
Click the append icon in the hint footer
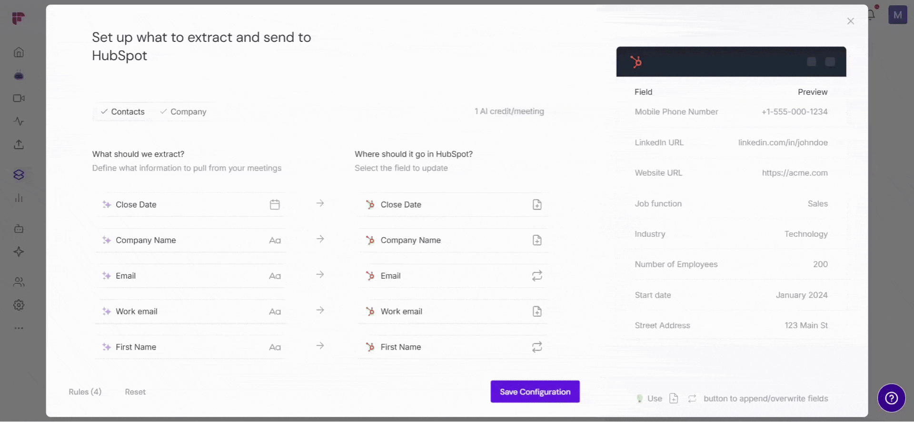[x=674, y=399]
